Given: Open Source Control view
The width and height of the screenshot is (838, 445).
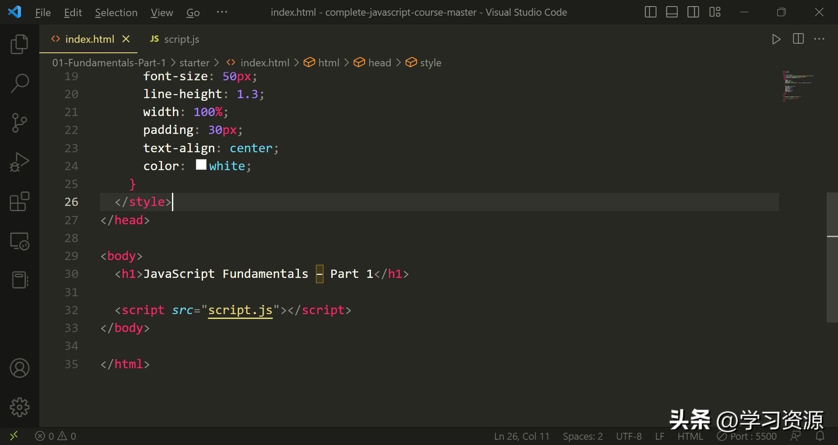Looking at the screenshot, I should pos(19,123).
